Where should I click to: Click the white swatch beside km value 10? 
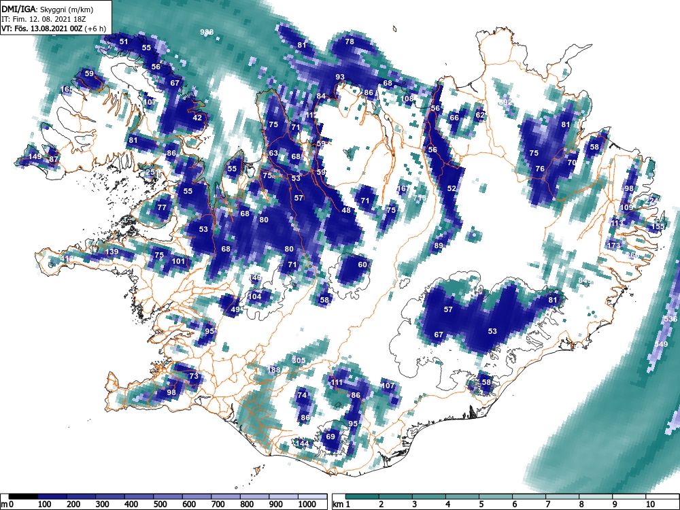point(662,496)
